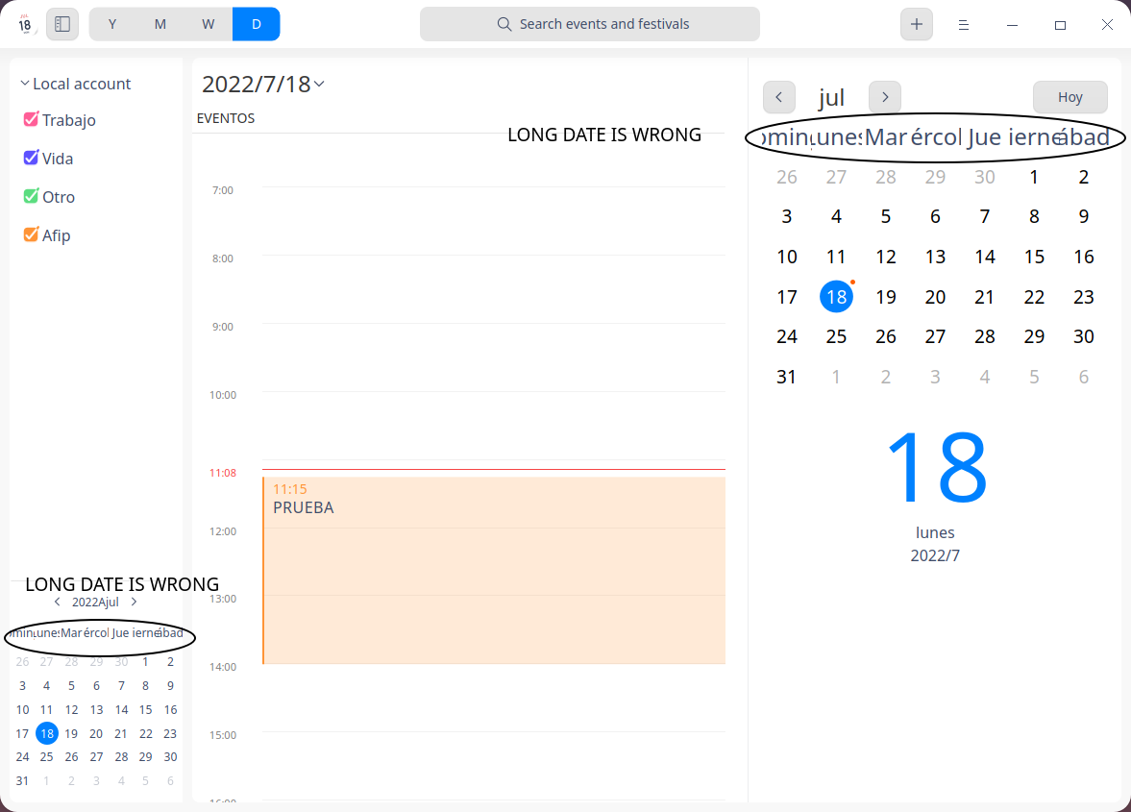Click the 15:00 time slot label
Viewport: 1131px width, 812px height.
click(222, 735)
